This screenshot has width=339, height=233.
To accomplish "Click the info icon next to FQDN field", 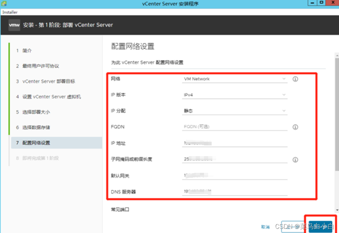I will pyautogui.click(x=295, y=127).
